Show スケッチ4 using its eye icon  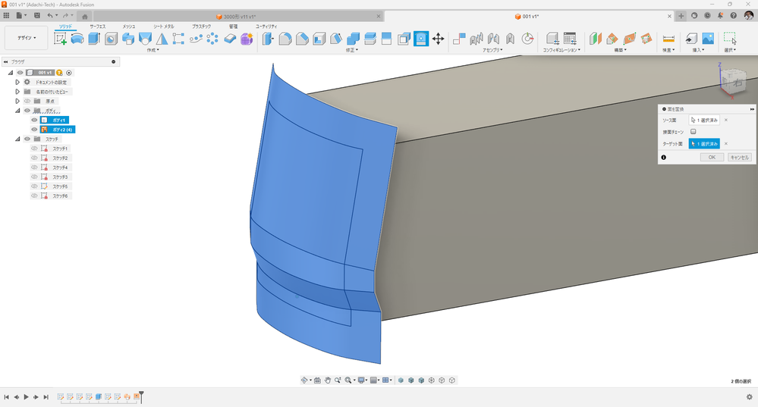coord(34,167)
